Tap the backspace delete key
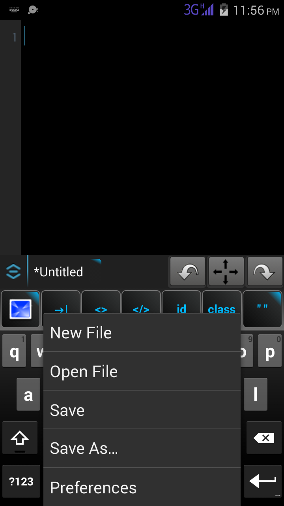The image size is (284, 506). [264, 438]
